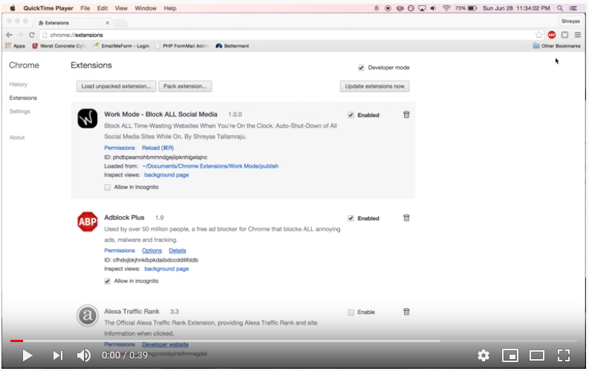Switch to miniplayer mode
This screenshot has height=371, width=589.
tap(510, 355)
